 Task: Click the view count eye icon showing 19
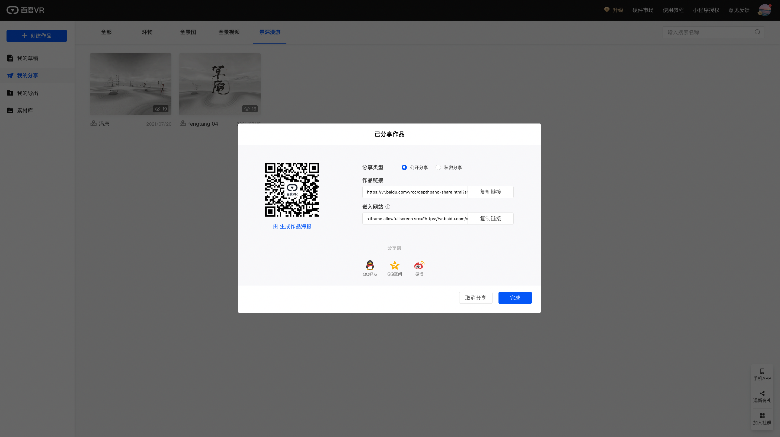pos(158,109)
